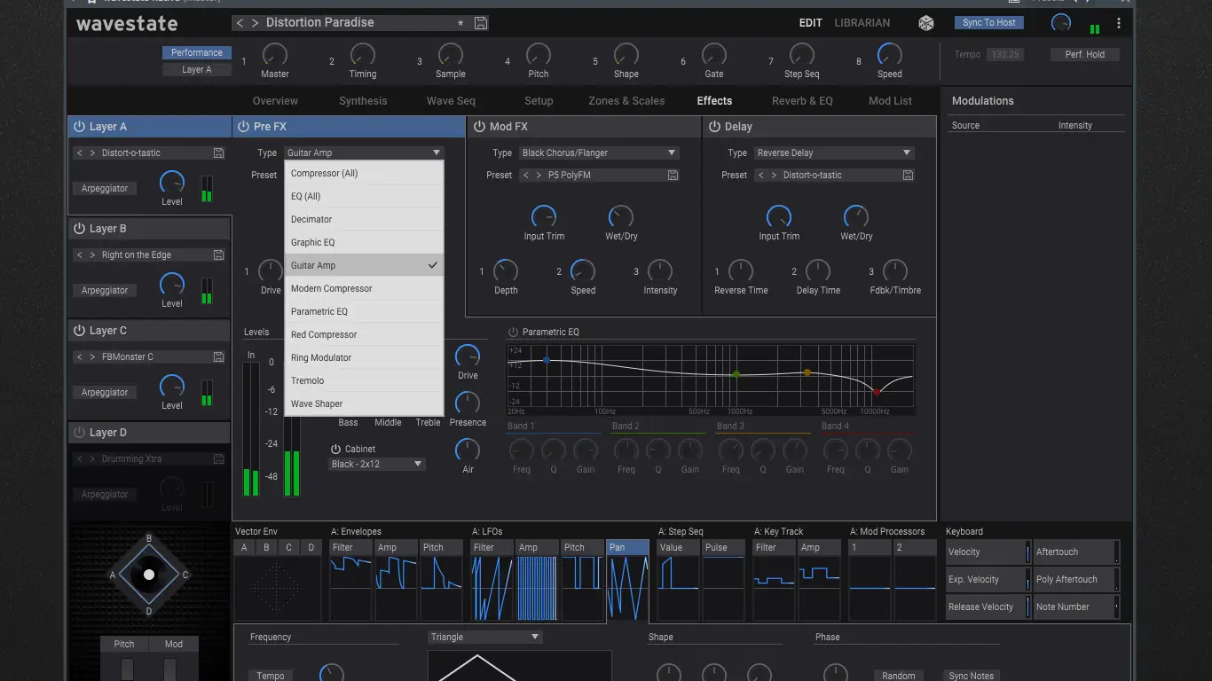Open the Cabinet Black - 2x12 dropdown
The height and width of the screenshot is (681, 1212).
point(377,464)
